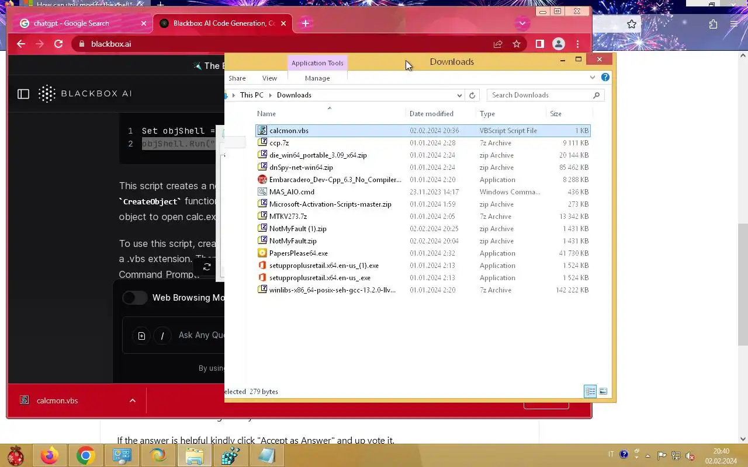Open calcmon.vbs download options chevron
The height and width of the screenshot is (467, 748).
click(133, 400)
